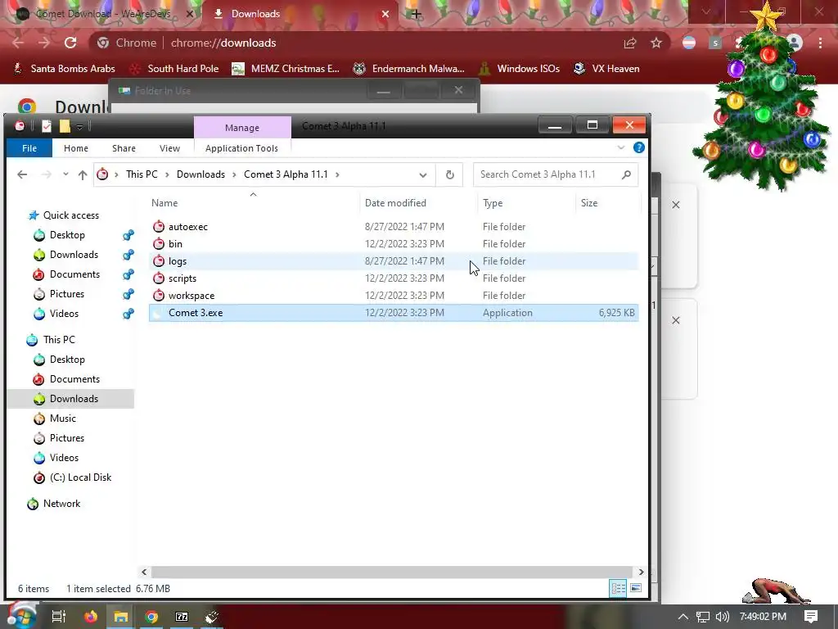Open Desktop under This PC
Viewport: 838px width, 629px height.
[67, 360]
